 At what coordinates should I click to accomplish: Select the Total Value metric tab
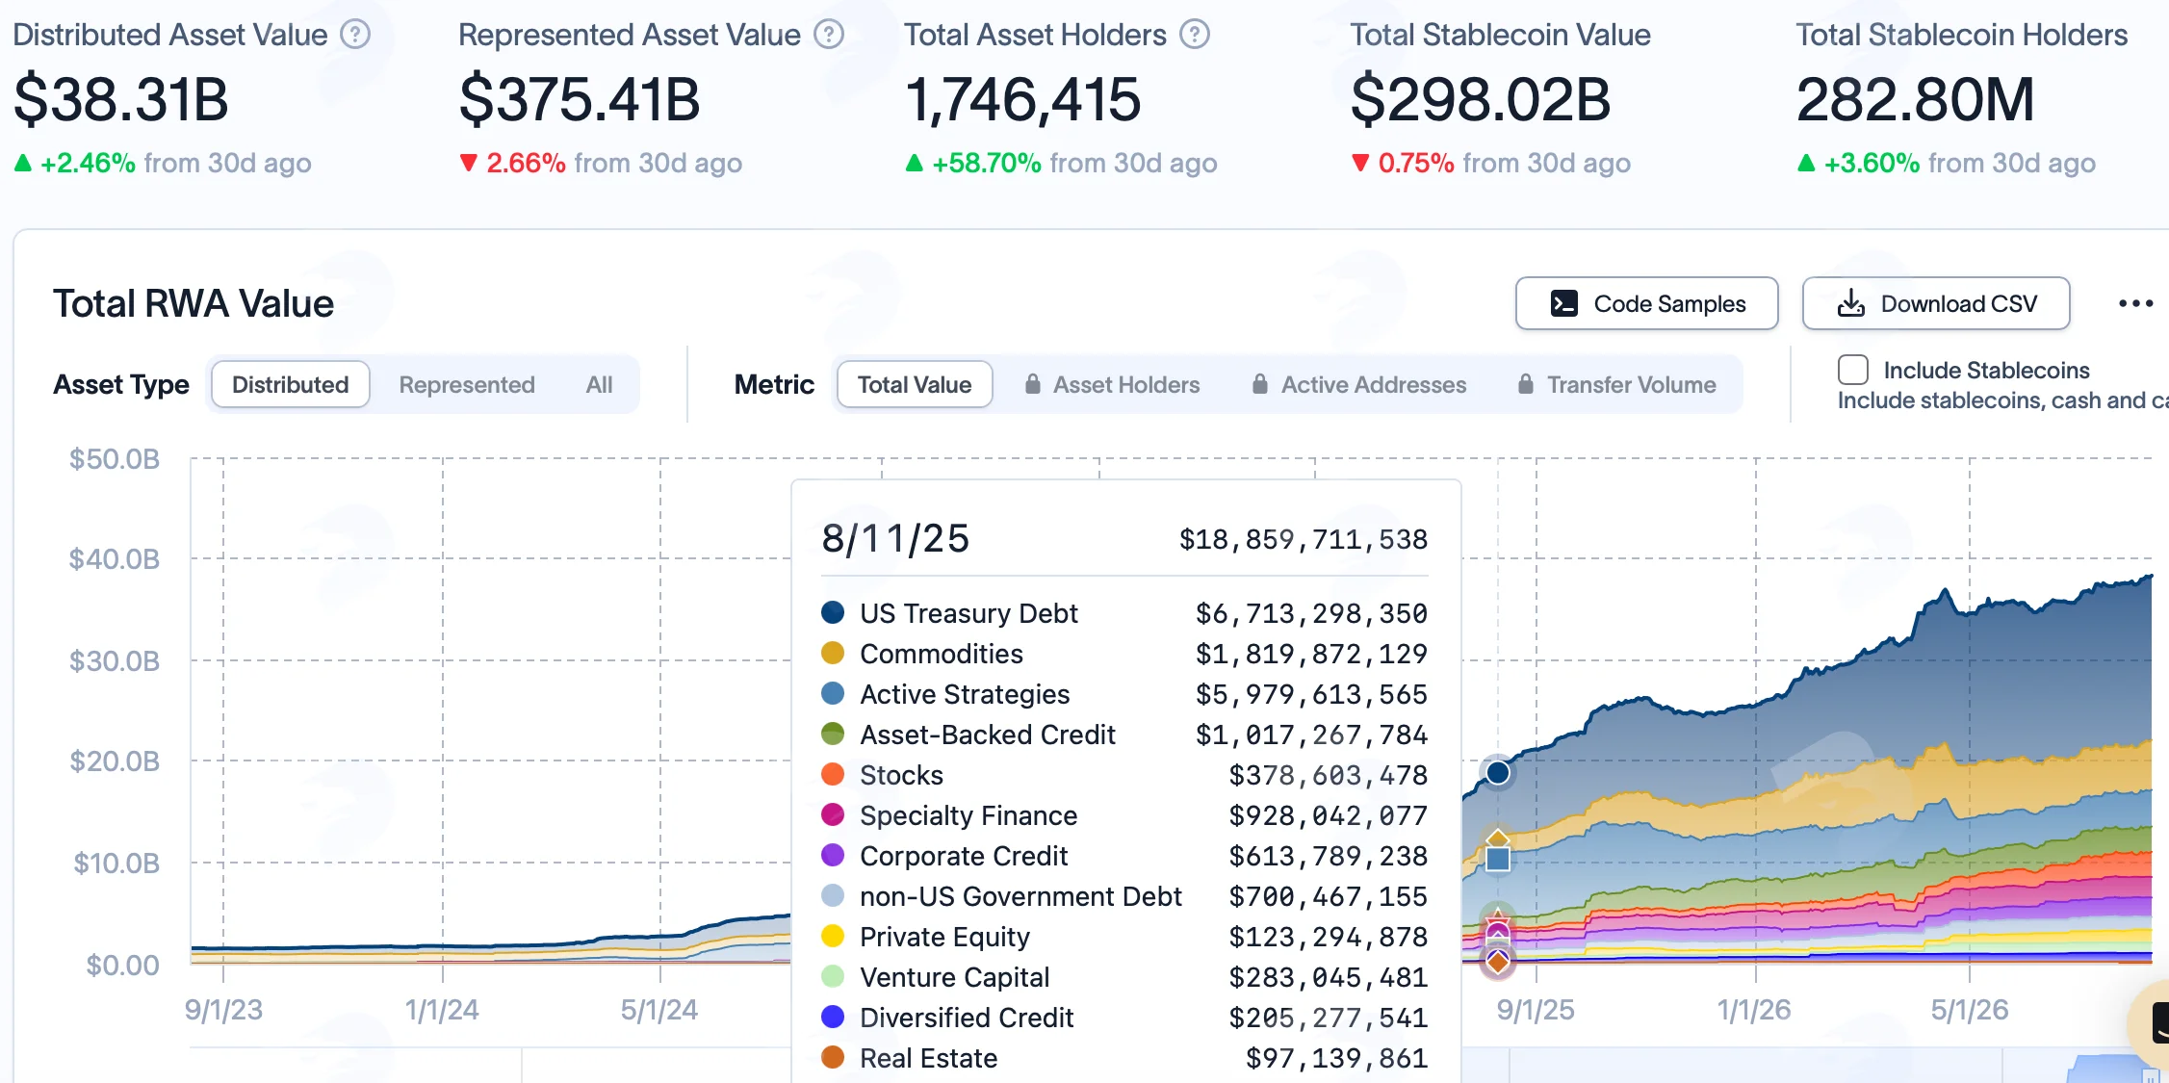click(915, 384)
